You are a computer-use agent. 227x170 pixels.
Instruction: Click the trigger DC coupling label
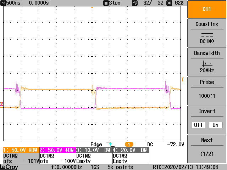tap(150, 144)
